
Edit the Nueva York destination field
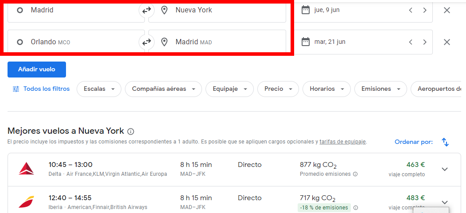tap(217, 11)
